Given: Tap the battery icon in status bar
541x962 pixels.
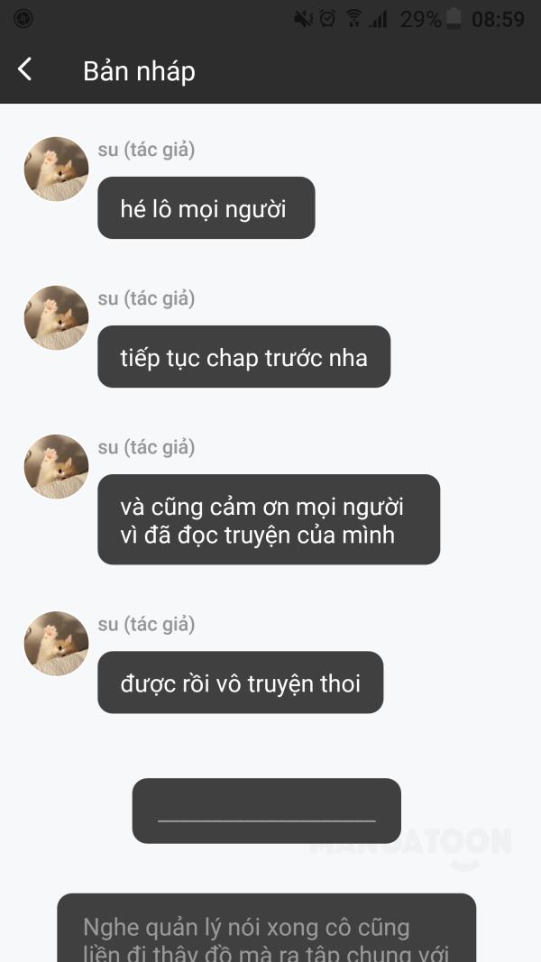Looking at the screenshot, I should tap(454, 19).
